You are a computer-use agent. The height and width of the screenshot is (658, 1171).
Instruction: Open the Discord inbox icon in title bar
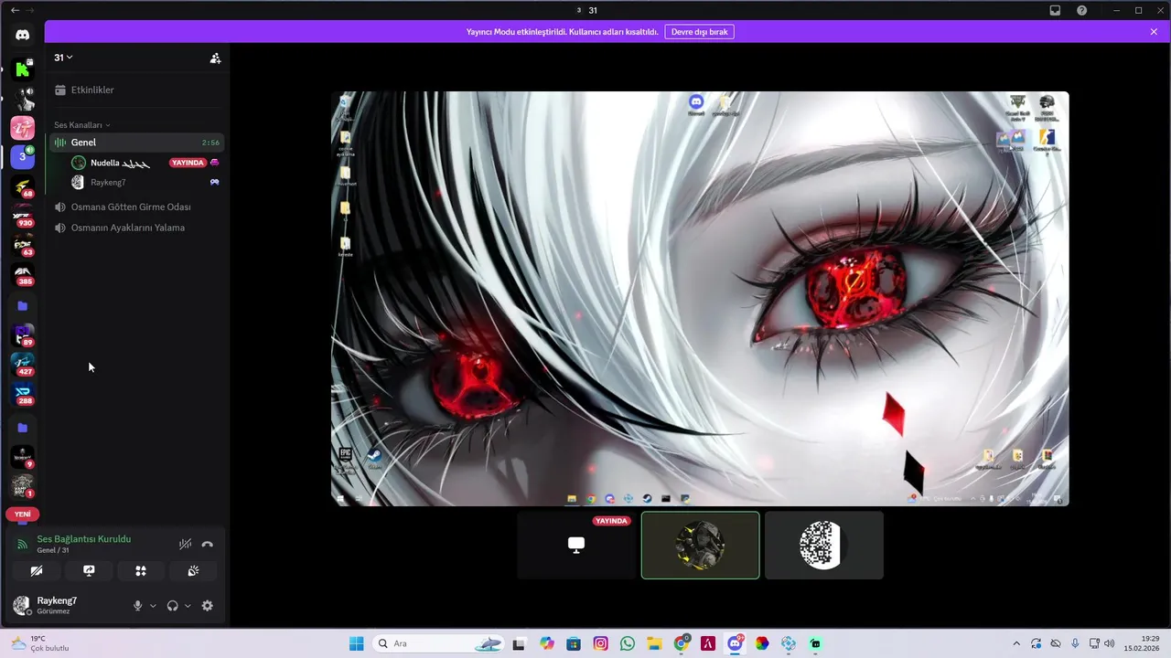1055,10
